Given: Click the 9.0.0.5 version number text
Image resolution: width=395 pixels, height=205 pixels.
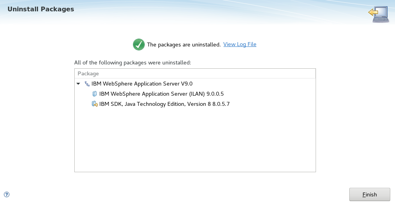Looking at the screenshot, I should tap(215, 94).
